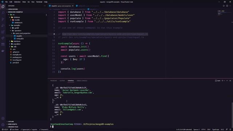This screenshot has height=131, width=233.
Task: Open the Edit menu
Action: (11, 2)
